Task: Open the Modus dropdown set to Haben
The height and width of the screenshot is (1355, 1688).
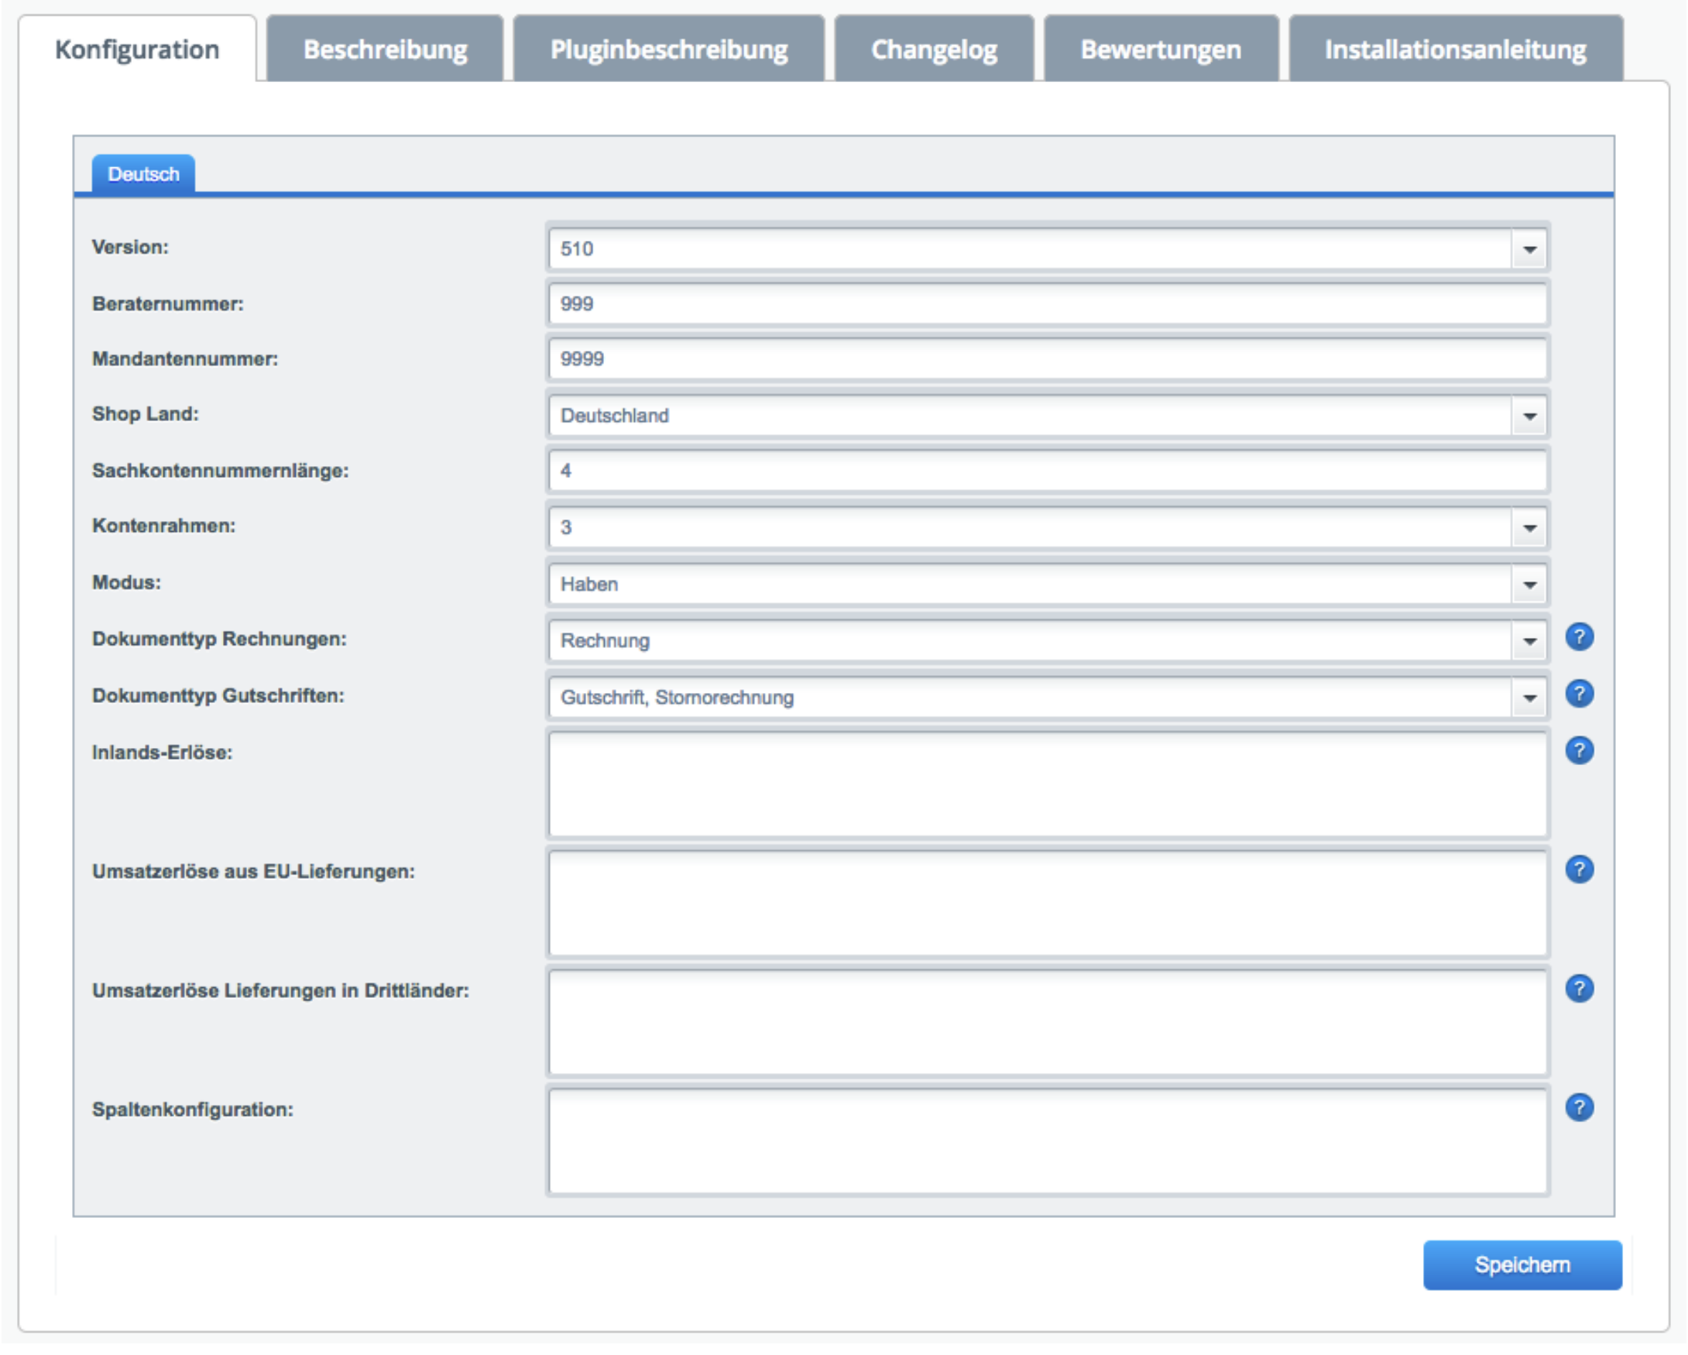Action: [1529, 585]
